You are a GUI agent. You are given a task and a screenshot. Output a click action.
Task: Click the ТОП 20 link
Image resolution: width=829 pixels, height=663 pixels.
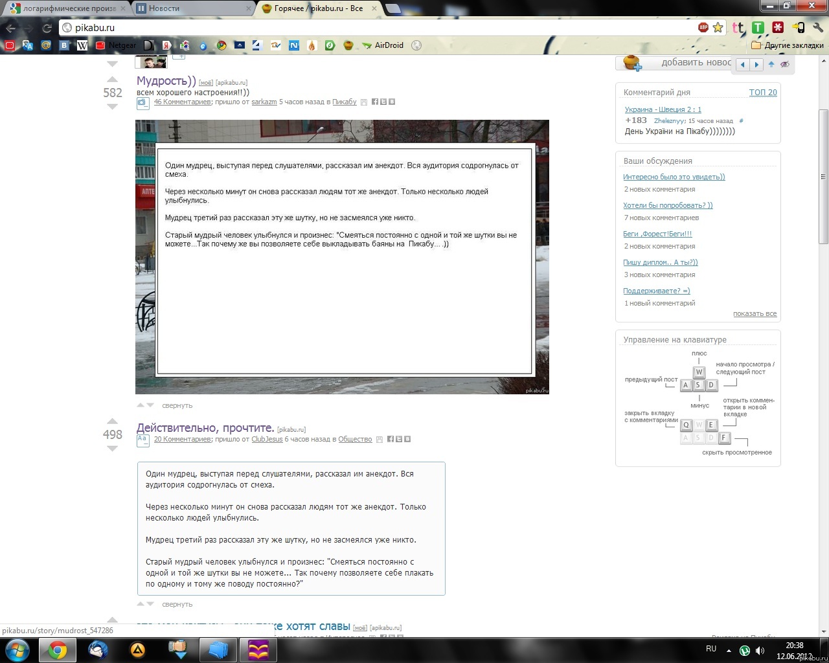(x=762, y=93)
